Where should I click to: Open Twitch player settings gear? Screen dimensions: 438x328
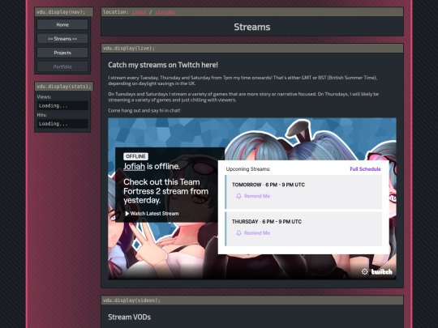click(364, 271)
